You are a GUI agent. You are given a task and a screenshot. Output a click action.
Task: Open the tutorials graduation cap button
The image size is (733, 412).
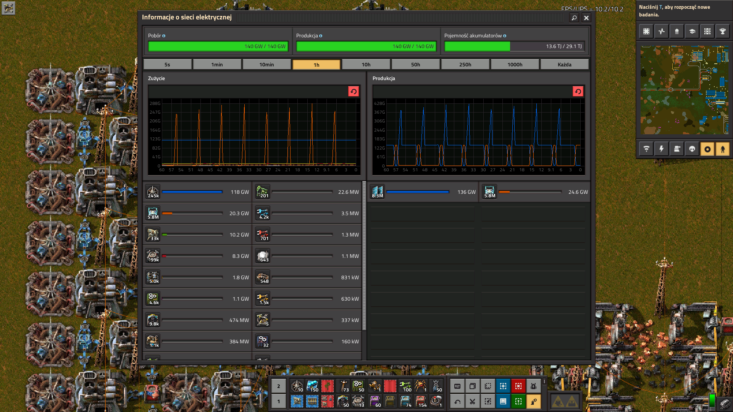click(692, 31)
